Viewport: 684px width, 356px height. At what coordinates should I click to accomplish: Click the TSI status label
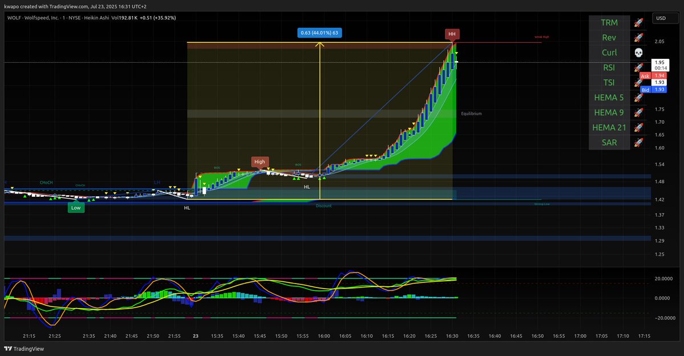click(609, 83)
